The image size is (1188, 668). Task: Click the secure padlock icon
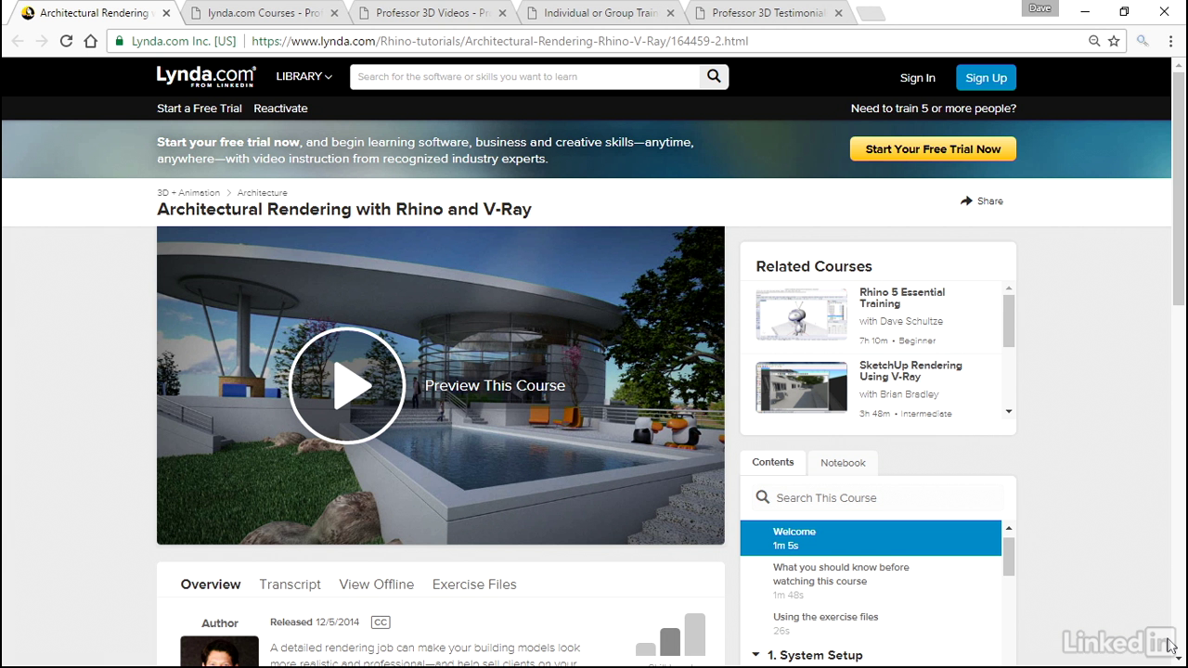(x=120, y=41)
